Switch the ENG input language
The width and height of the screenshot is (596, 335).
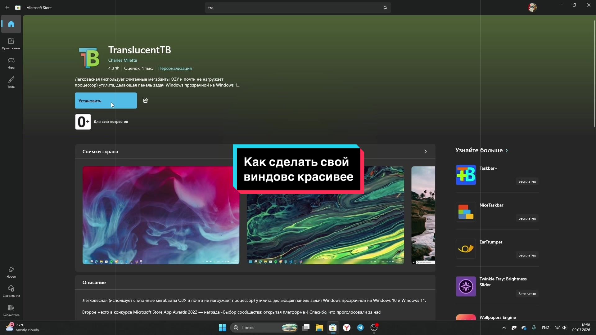(x=545, y=328)
